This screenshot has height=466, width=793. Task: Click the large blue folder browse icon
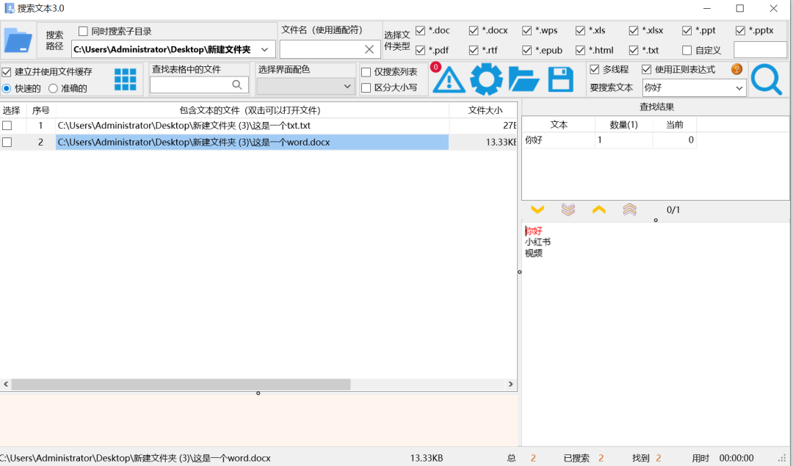[x=18, y=40]
